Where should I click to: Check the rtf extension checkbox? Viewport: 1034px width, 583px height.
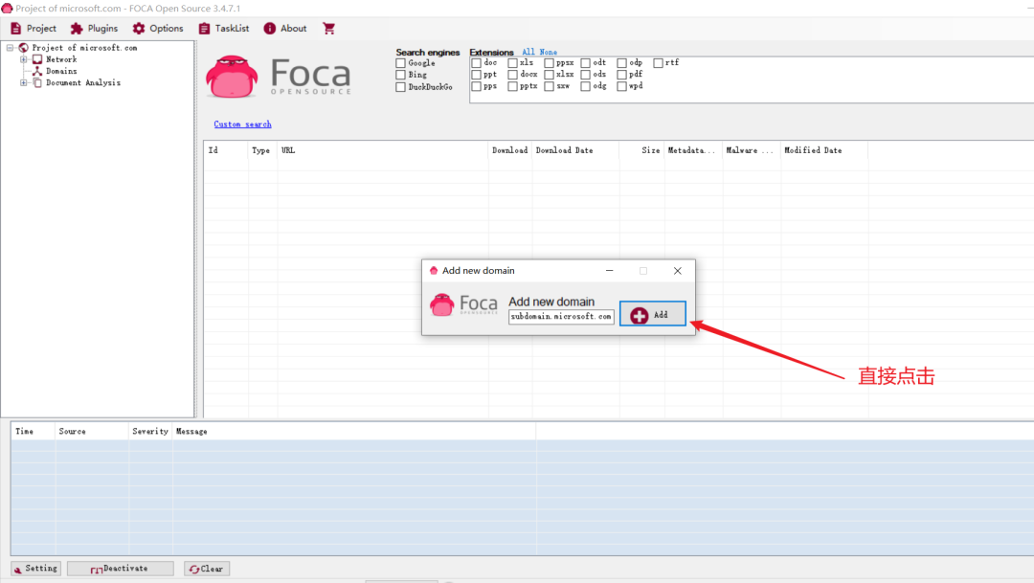[x=658, y=62]
